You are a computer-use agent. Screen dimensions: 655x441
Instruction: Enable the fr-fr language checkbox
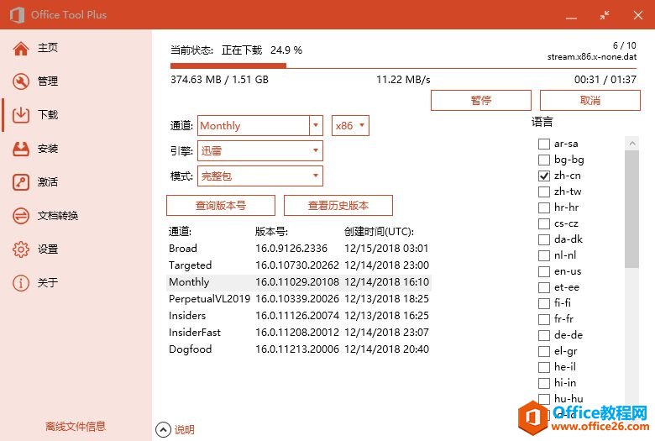pos(544,319)
